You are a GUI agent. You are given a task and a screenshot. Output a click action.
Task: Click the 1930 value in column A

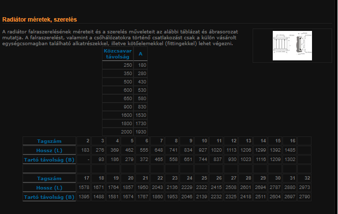[x=142, y=133]
